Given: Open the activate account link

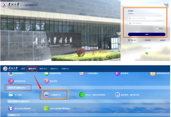Looking at the screenshot, I should coord(163,40).
